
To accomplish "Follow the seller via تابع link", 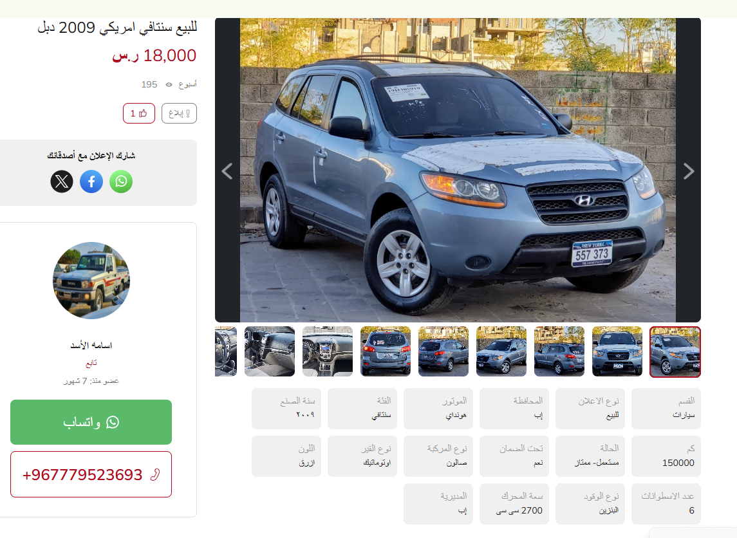I will point(91,363).
